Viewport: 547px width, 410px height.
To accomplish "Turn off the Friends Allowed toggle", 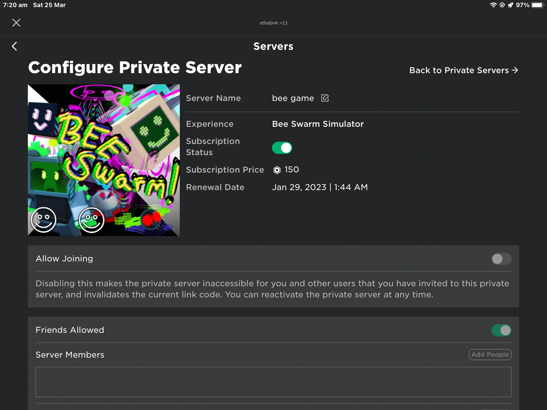I will click(502, 330).
